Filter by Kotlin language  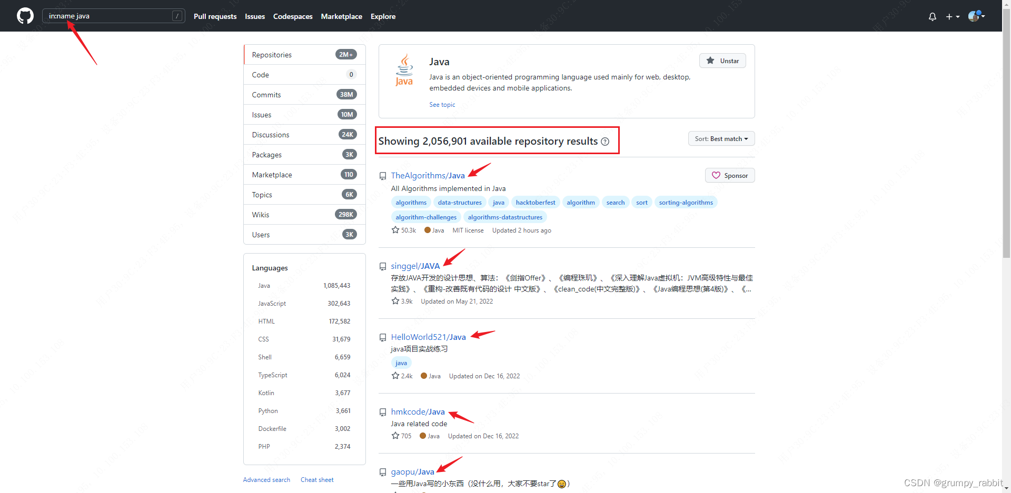pyautogui.click(x=304, y=393)
